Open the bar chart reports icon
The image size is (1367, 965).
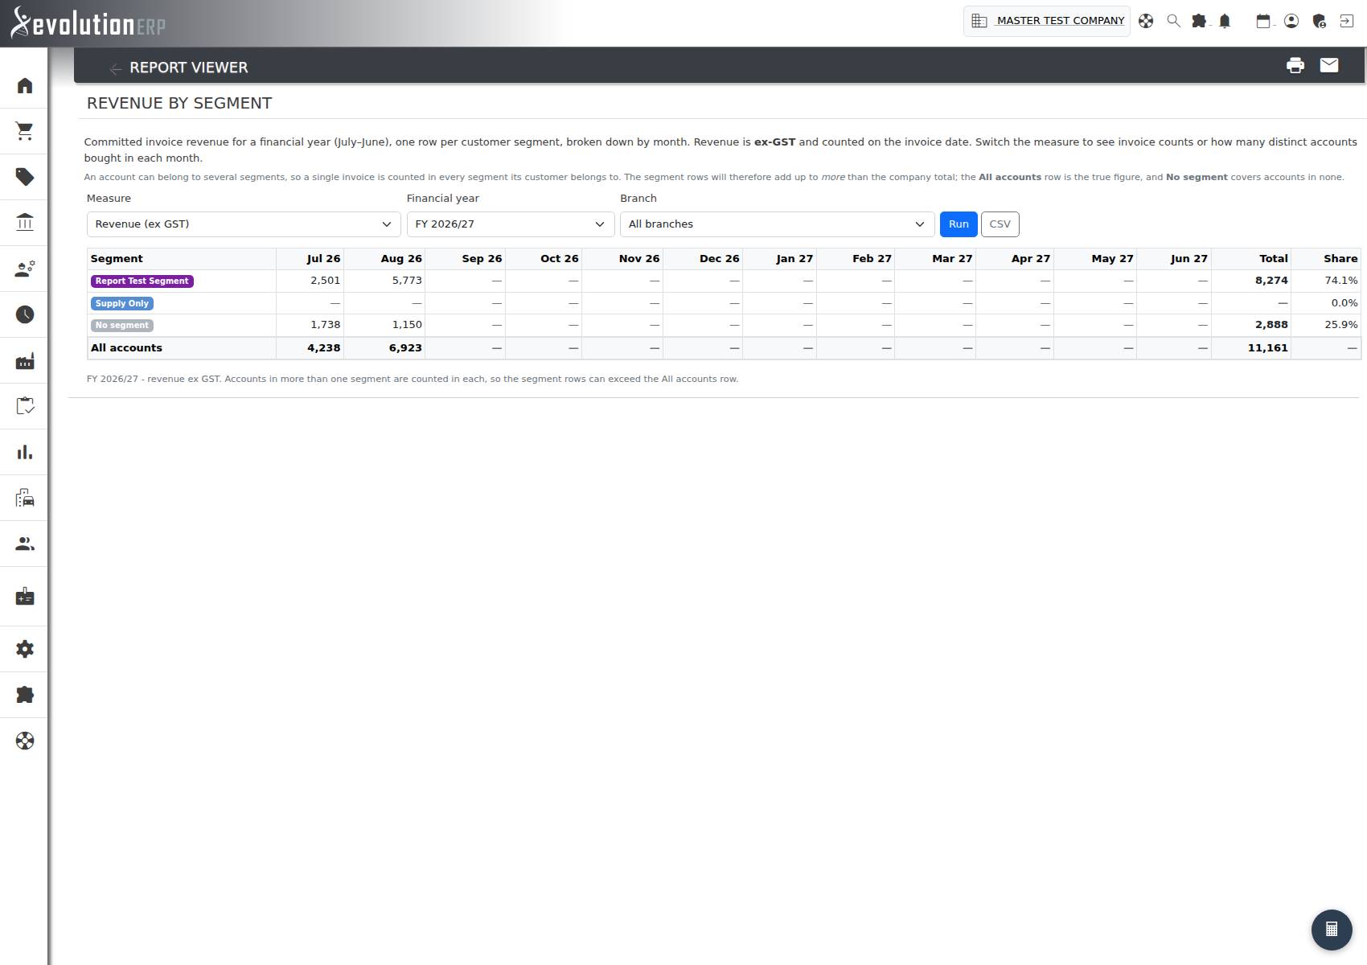click(x=25, y=452)
